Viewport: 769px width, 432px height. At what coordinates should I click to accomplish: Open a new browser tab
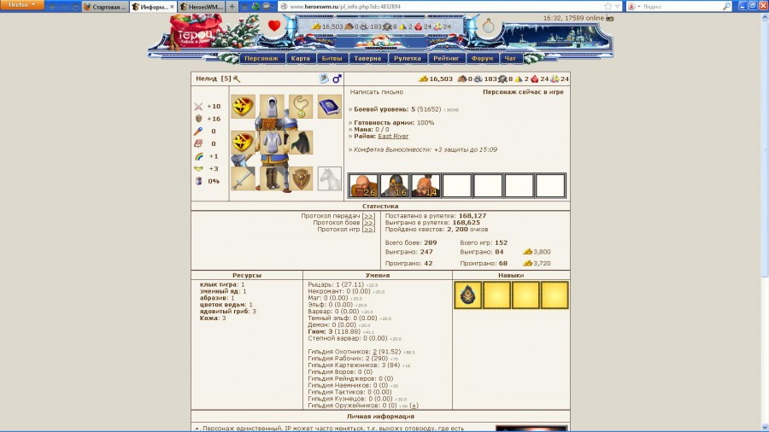coord(232,7)
